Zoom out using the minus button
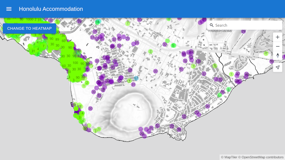 277,46
